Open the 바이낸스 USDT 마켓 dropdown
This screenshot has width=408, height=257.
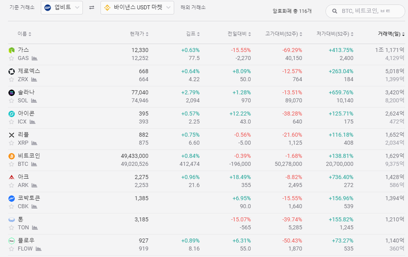point(137,7)
